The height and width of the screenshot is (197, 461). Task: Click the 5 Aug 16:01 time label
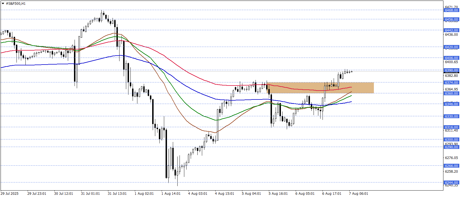coord(278,194)
